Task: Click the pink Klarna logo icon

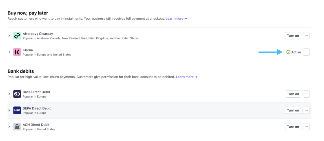Action: [x=17, y=52]
